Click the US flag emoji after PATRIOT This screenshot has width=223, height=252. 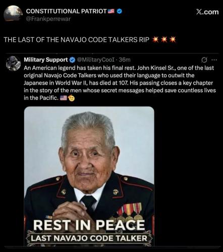[111, 11]
